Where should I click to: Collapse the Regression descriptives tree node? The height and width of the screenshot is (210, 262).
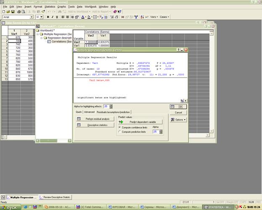click(42, 38)
